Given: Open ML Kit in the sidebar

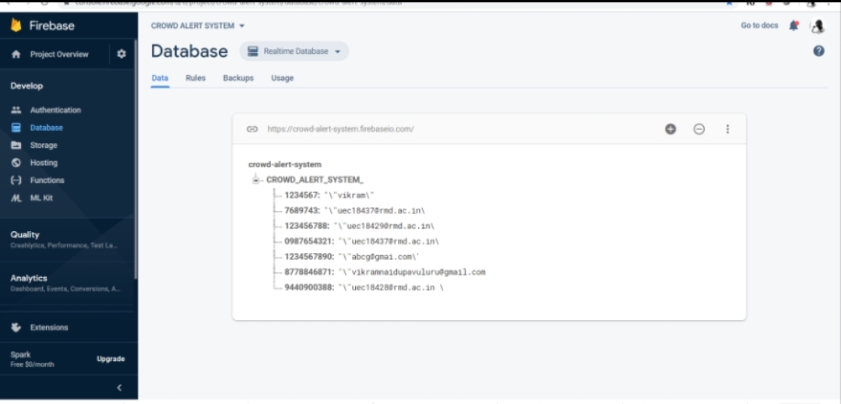Looking at the screenshot, I should pyautogui.click(x=41, y=198).
